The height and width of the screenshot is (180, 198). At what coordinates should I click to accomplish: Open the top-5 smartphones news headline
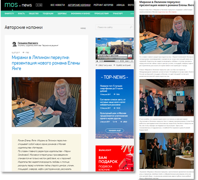click(x=111, y=89)
